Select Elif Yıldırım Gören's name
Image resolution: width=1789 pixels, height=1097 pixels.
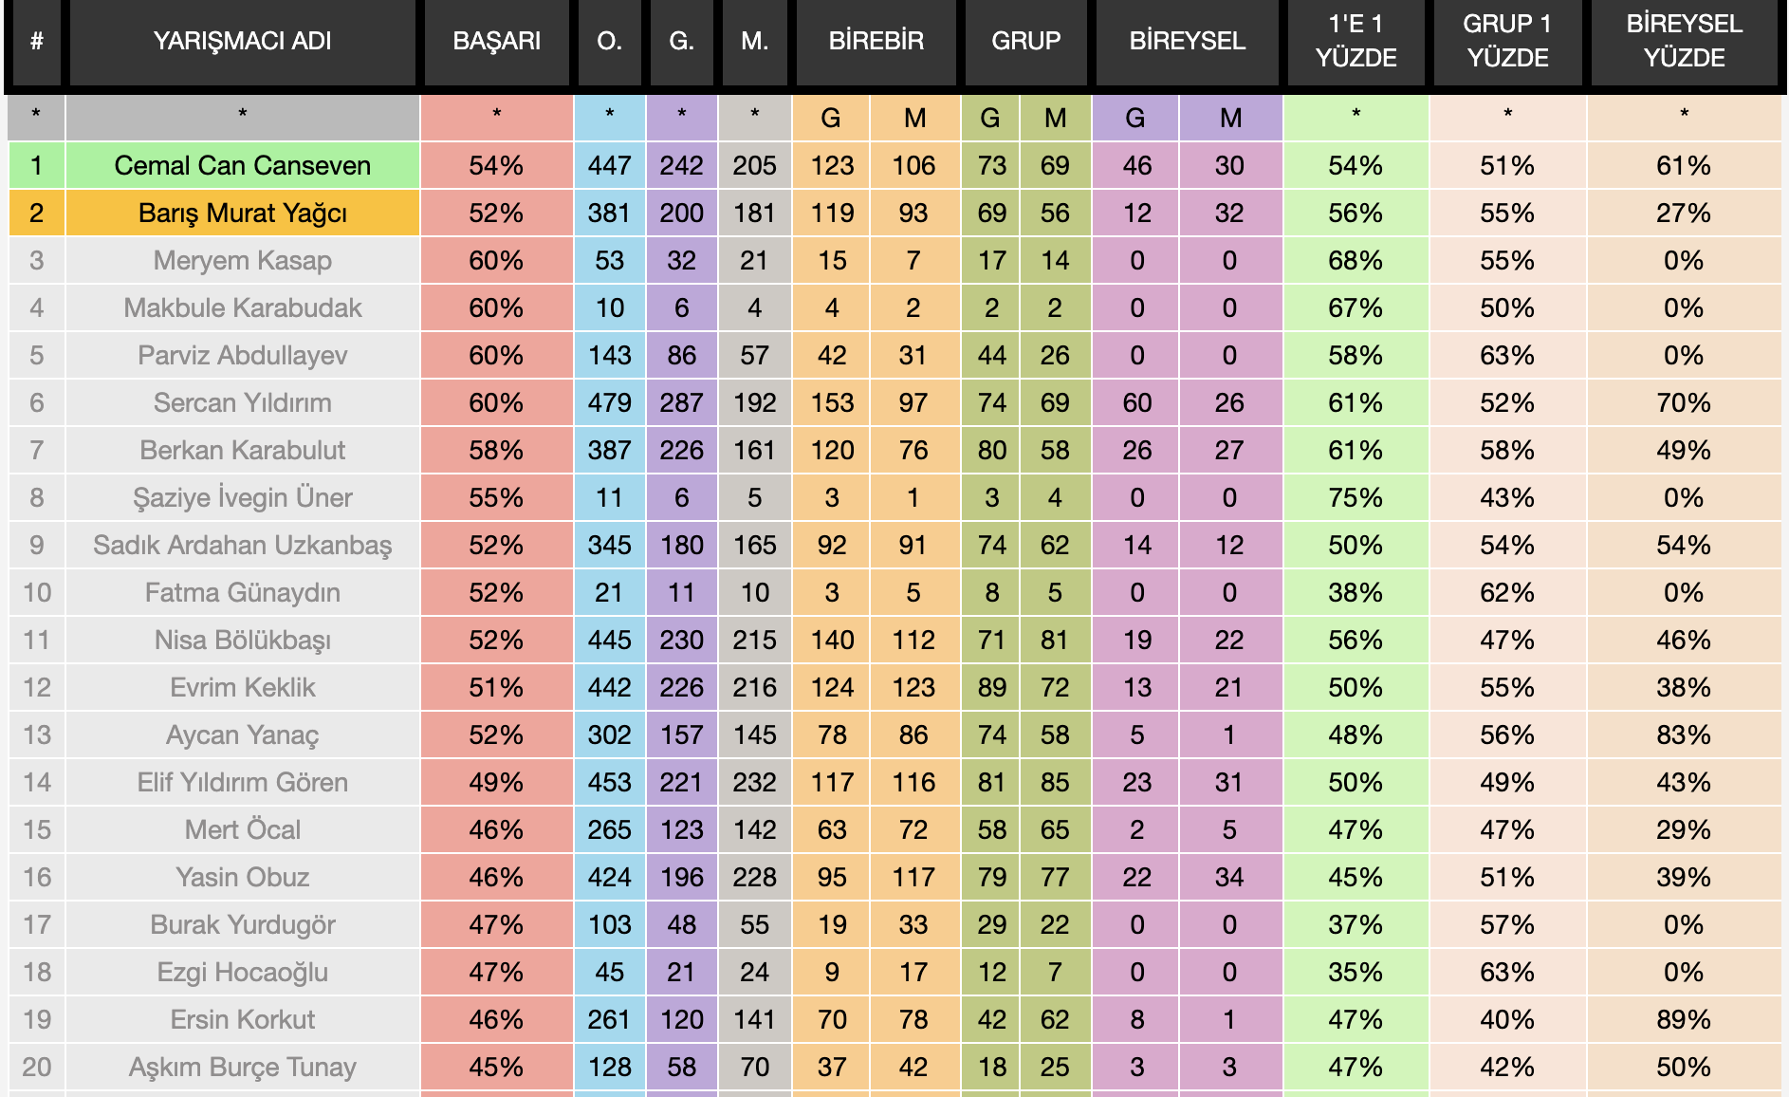[x=242, y=782]
